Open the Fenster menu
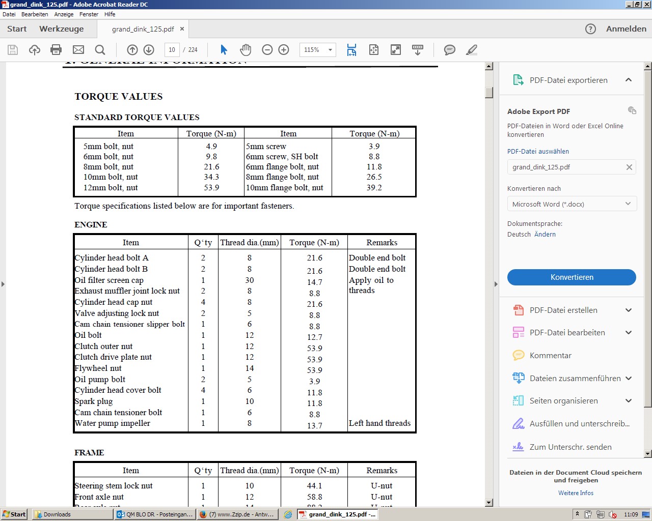This screenshot has height=521, width=652. click(x=89, y=14)
